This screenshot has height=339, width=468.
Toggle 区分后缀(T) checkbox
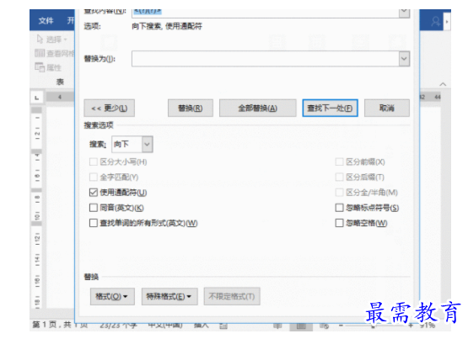(339, 177)
